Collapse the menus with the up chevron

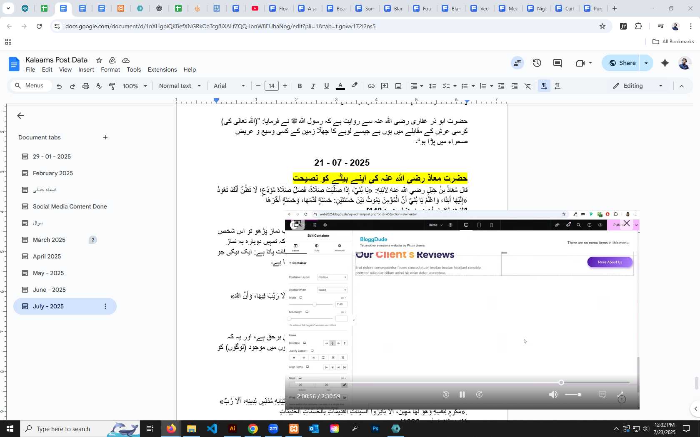coord(682,86)
